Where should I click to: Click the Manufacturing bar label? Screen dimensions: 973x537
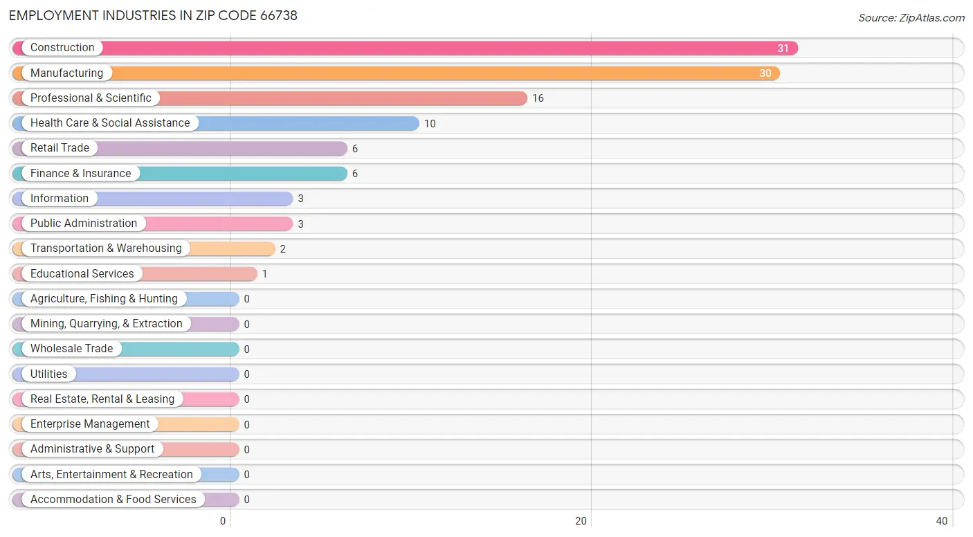tap(66, 73)
